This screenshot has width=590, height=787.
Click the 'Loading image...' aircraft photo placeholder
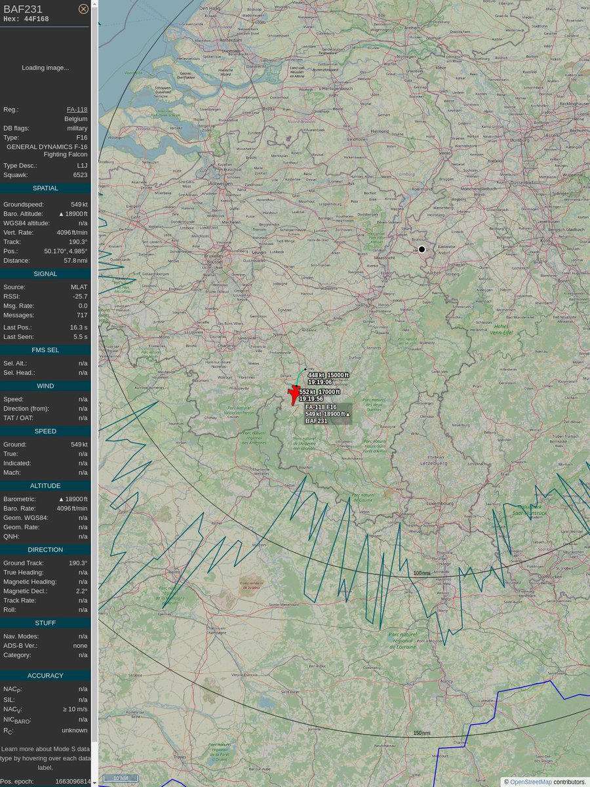pyautogui.click(x=44, y=68)
